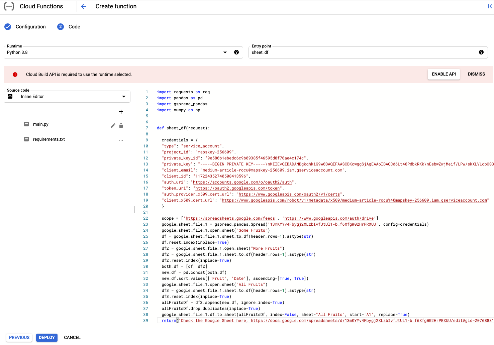Screen dimensions: 494x345
Task: Click the df_to_sheet line 38
Action: click(286, 315)
